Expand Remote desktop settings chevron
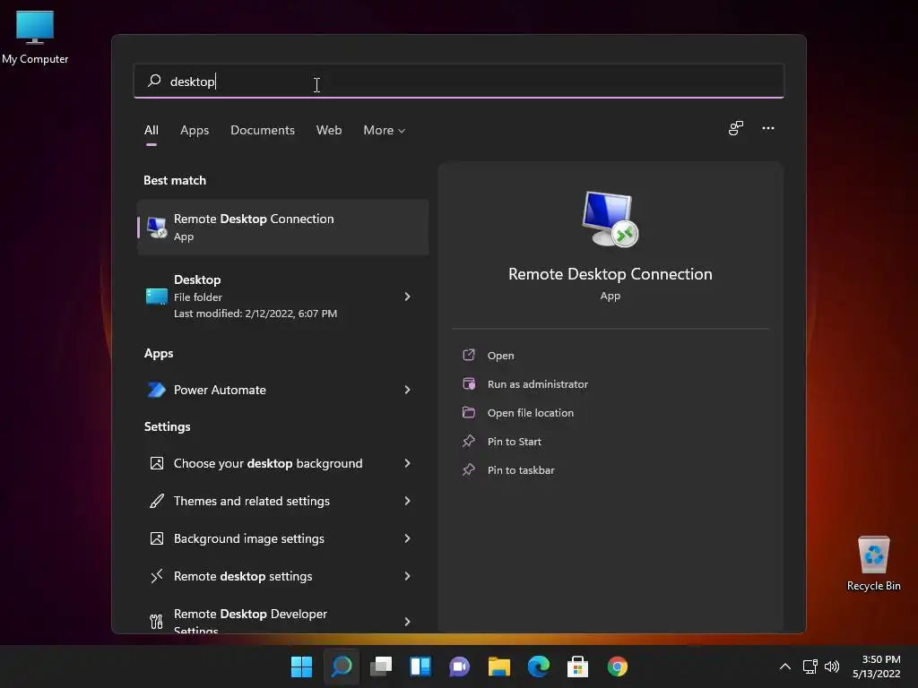The height and width of the screenshot is (688, 918). [x=408, y=576]
